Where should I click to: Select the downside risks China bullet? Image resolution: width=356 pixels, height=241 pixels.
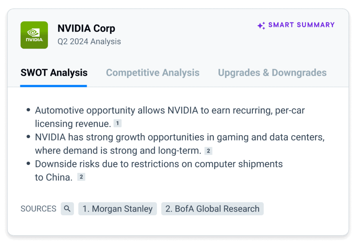(x=159, y=164)
